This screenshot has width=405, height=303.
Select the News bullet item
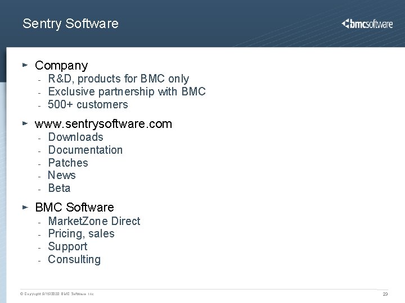(62, 175)
